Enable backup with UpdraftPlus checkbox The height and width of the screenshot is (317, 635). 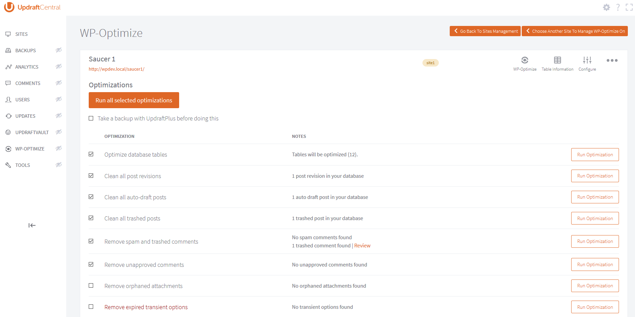pos(91,118)
